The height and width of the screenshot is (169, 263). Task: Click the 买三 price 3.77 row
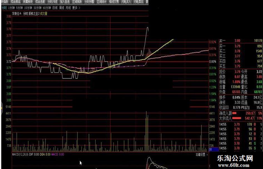(x=240, y=56)
